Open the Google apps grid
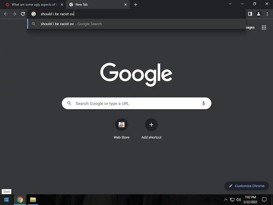This screenshot has width=273, height=205. 264,27
